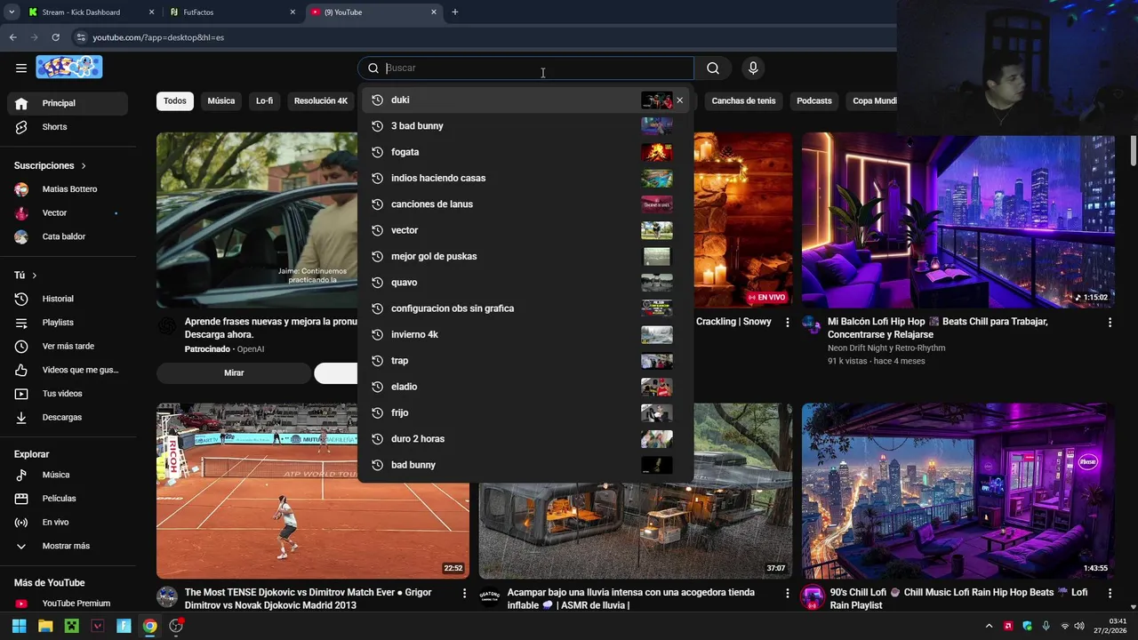Image resolution: width=1138 pixels, height=640 pixels.
Task: Select the Podcasts filter chip
Action: click(814, 101)
